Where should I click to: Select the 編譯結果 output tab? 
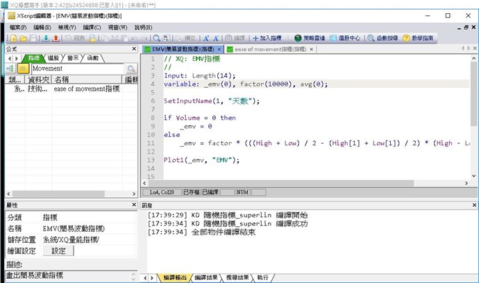pos(208,277)
